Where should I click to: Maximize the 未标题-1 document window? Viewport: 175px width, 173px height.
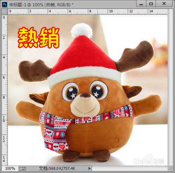pos(151,4)
